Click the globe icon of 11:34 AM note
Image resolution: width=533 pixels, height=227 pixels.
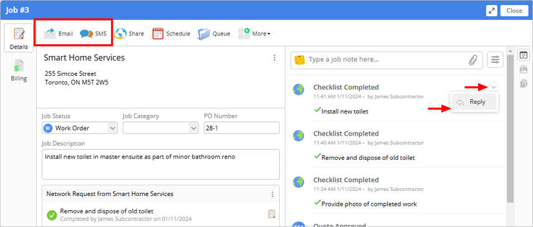click(x=299, y=182)
